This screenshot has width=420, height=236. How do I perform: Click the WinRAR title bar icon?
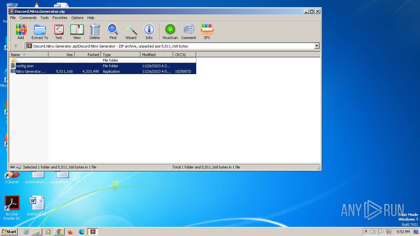click(11, 11)
